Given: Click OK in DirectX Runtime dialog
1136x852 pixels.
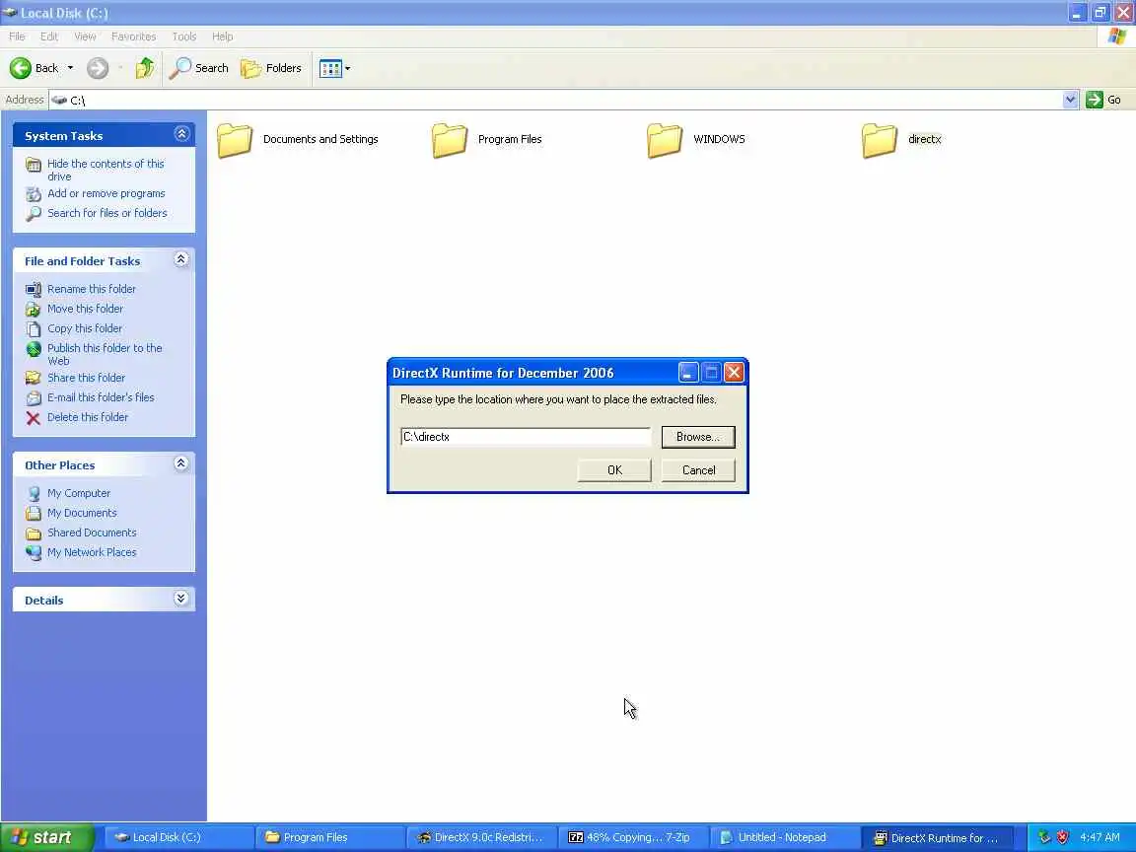Looking at the screenshot, I should tap(614, 470).
